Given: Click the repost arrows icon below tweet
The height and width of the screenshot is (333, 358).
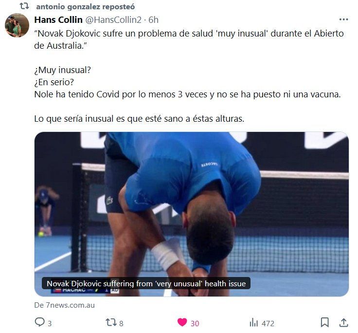Looking at the screenshot, I should [x=111, y=322].
